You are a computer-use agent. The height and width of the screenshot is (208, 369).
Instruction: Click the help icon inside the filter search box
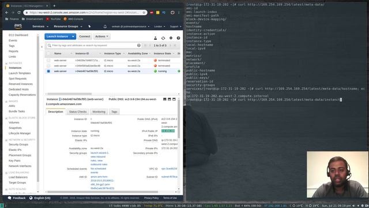(x=139, y=45)
